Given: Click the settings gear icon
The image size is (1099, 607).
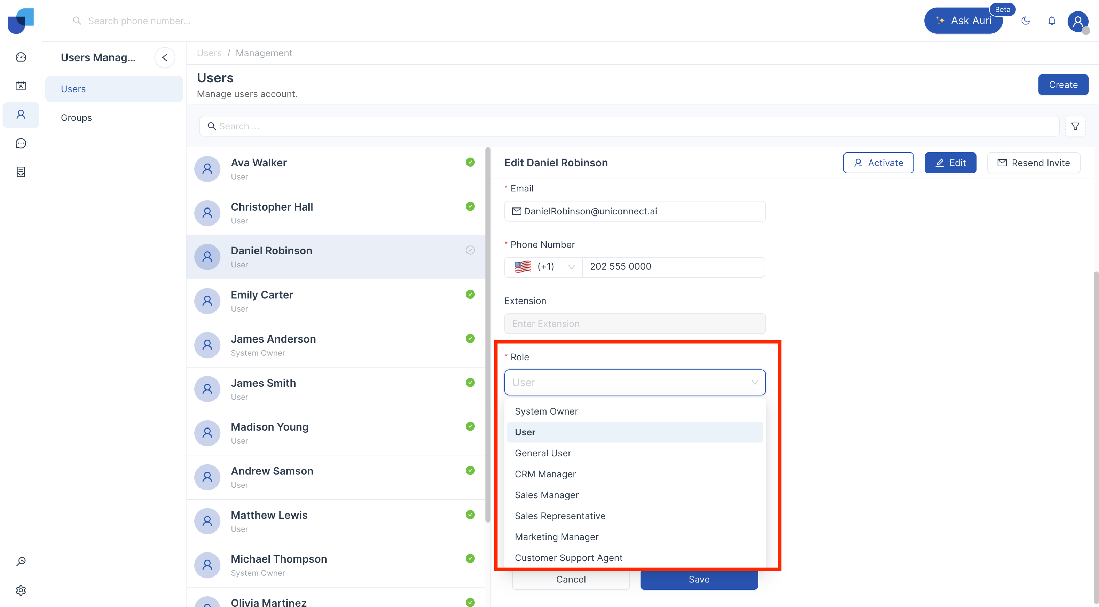Looking at the screenshot, I should [x=21, y=590].
